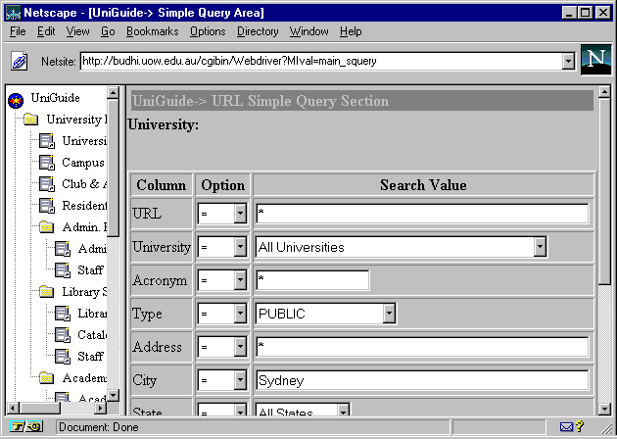Open Type row option dropdown

click(240, 314)
